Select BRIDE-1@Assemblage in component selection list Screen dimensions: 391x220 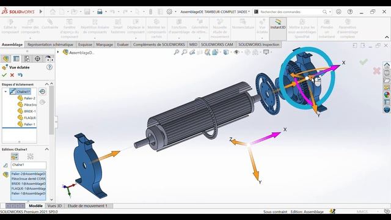[29, 183]
